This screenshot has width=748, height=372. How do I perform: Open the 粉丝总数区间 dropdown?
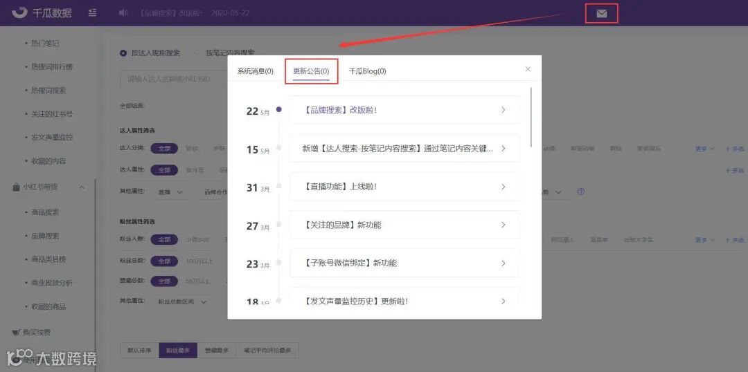(184, 301)
